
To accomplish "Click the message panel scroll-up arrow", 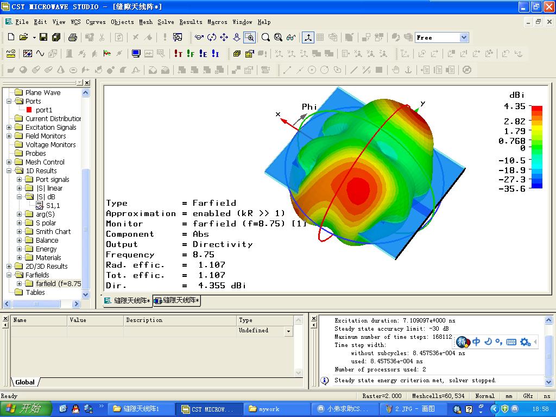I will [548, 320].
